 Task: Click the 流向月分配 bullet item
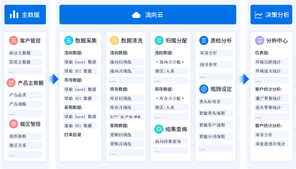click(x=170, y=62)
